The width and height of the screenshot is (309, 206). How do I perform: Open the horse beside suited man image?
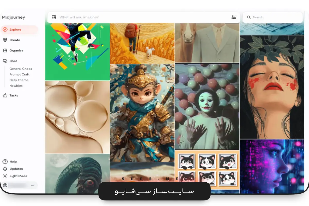pyautogui.click(x=207, y=43)
